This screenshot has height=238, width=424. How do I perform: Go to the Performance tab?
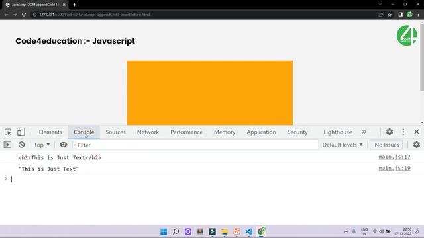pos(186,132)
